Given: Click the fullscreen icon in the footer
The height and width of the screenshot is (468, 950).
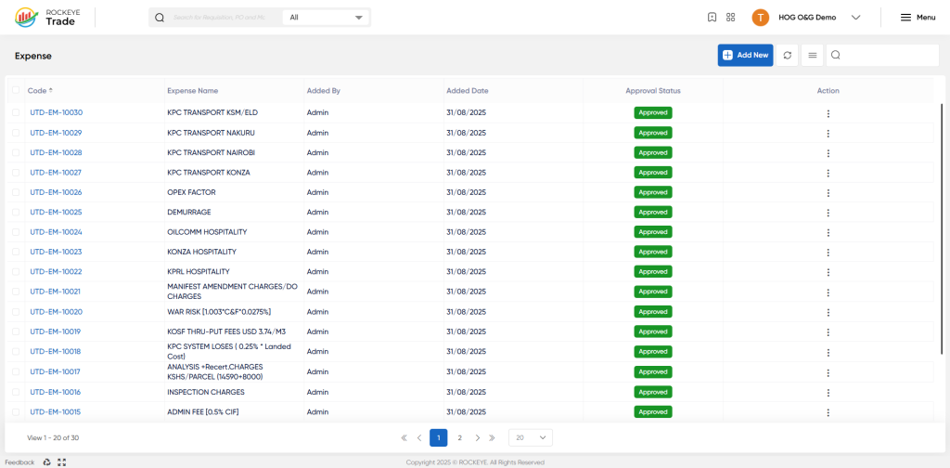Looking at the screenshot, I should click(62, 461).
